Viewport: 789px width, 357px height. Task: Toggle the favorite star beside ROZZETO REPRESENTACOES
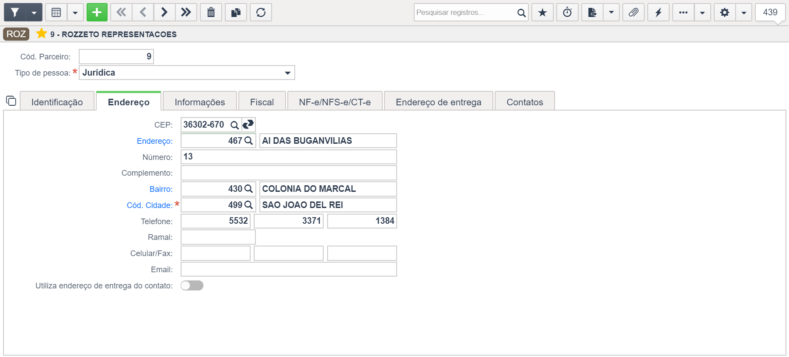tap(42, 34)
